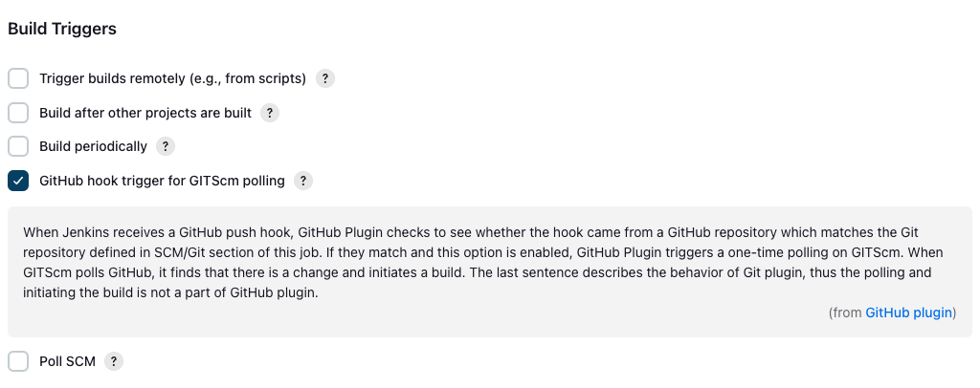980x388 pixels.
Task: Click the 'GitHub hook trigger for GITScm polling' label
Action: [x=162, y=181]
